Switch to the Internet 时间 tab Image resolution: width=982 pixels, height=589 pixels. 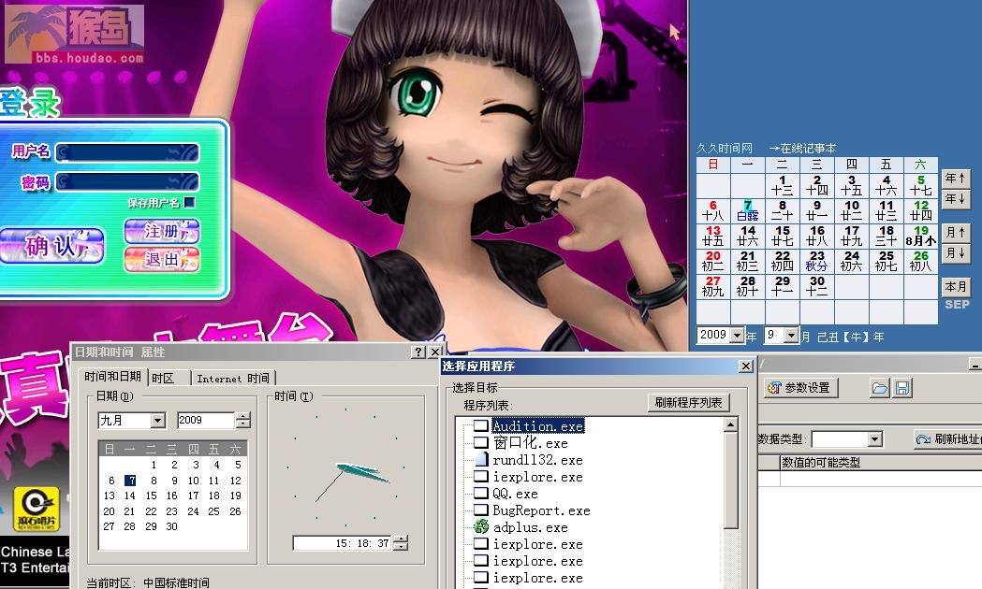click(233, 379)
